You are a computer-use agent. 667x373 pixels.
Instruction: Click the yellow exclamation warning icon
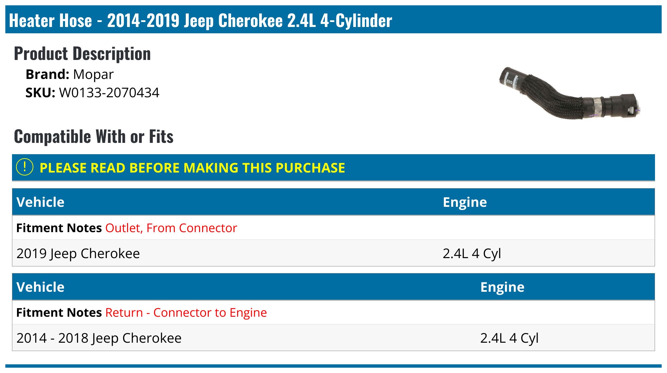(25, 167)
